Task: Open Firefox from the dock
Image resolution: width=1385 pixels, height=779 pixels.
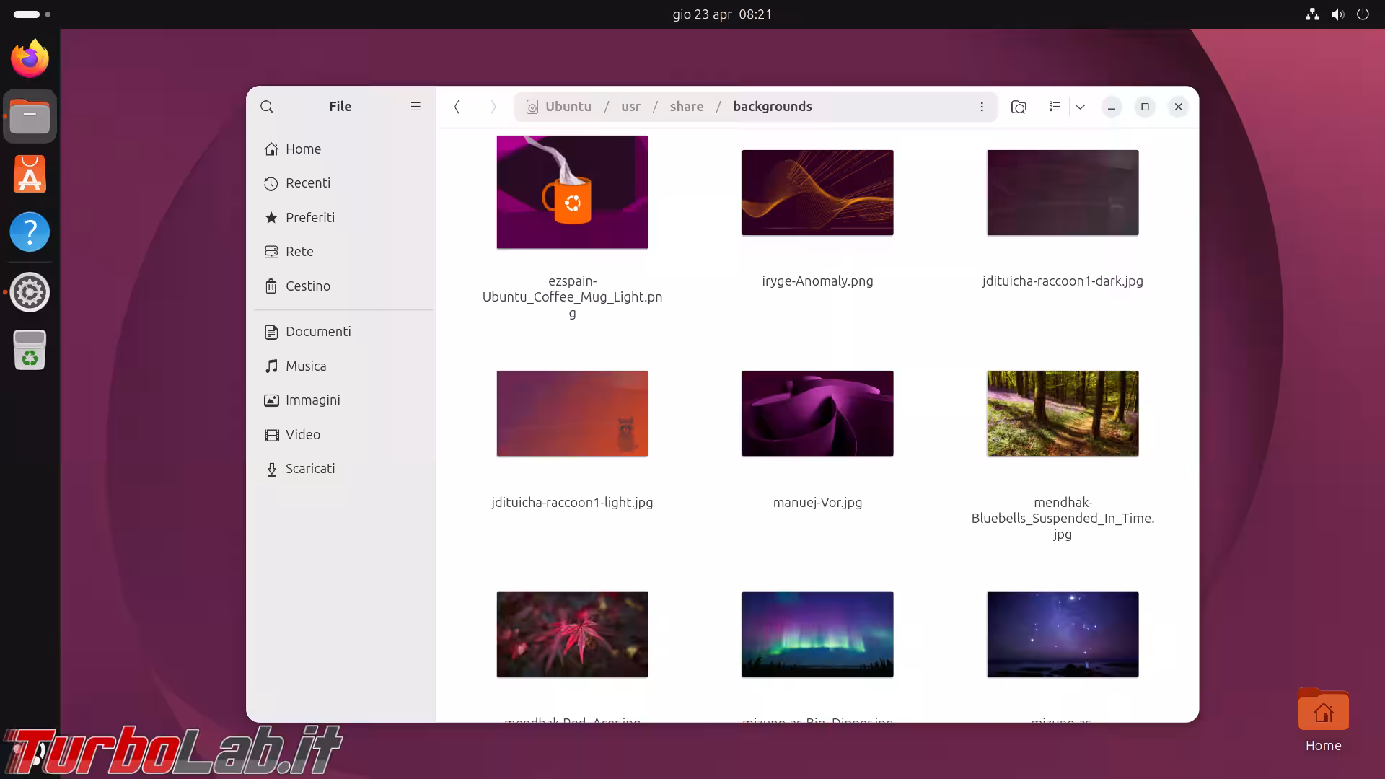Action: pyautogui.click(x=30, y=59)
